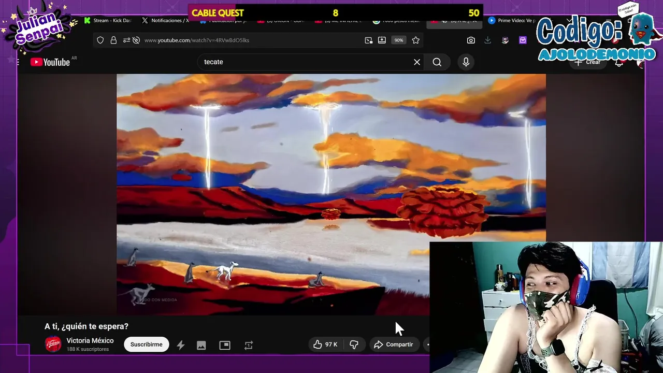Click the lightning bolt icon under the video
663x373 pixels.
pyautogui.click(x=180, y=345)
